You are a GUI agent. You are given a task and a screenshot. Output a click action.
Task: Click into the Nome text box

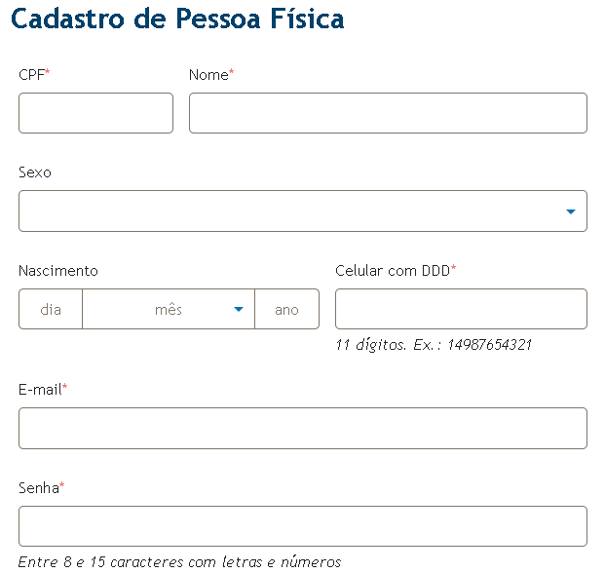click(x=388, y=113)
